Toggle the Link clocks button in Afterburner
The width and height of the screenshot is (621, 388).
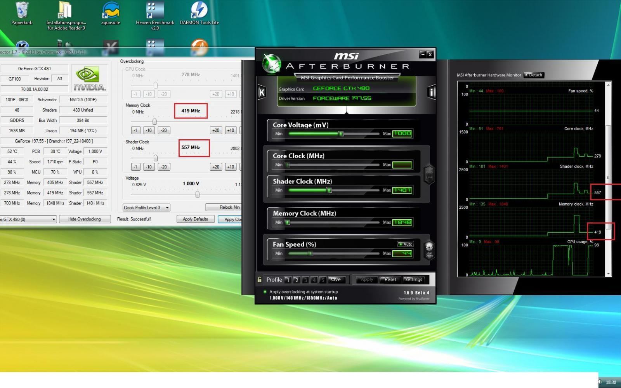[429, 173]
